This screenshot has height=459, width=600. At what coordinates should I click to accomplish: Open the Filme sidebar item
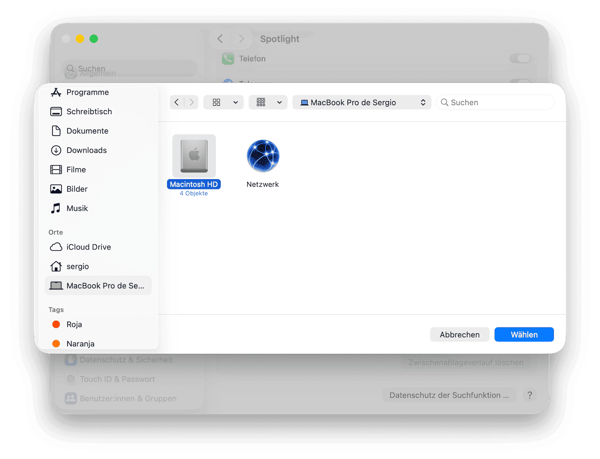[76, 169]
